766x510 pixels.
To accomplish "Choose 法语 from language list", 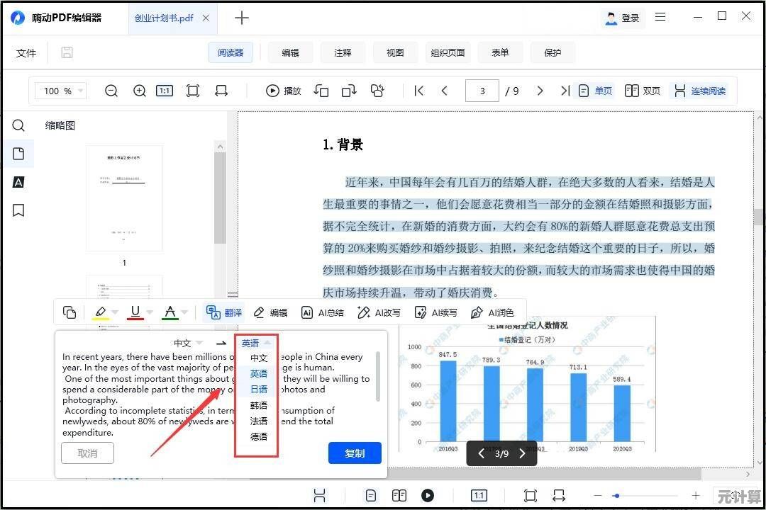I will point(258,421).
